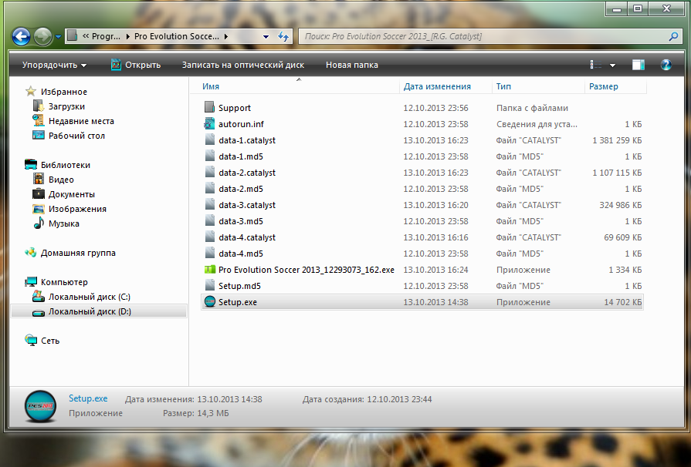Click the Музыка note icon

tap(39, 223)
